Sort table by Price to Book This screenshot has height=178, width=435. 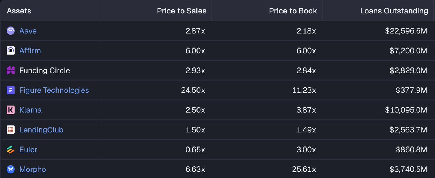[x=293, y=11]
